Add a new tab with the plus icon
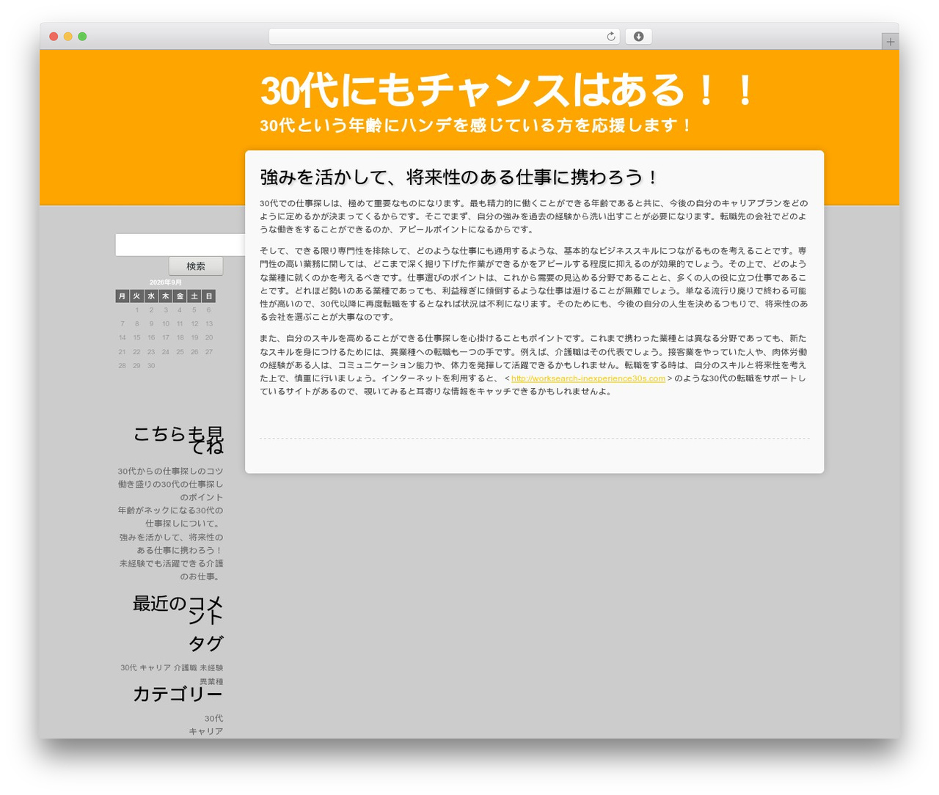Screen dimensions: 939x795 tap(890, 42)
